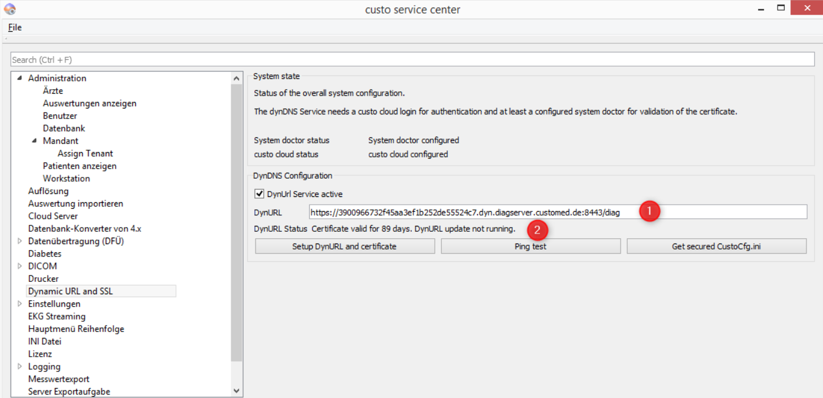
Task: Select Cloud Server tree item
Action: pyautogui.click(x=53, y=216)
